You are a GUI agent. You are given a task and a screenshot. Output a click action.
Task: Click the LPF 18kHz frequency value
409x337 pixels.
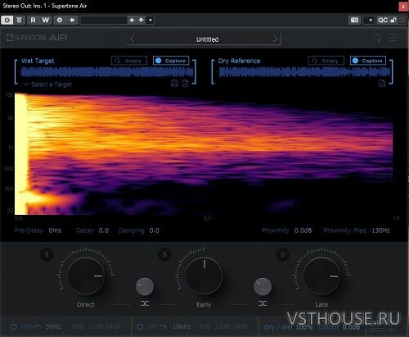pos(182,326)
